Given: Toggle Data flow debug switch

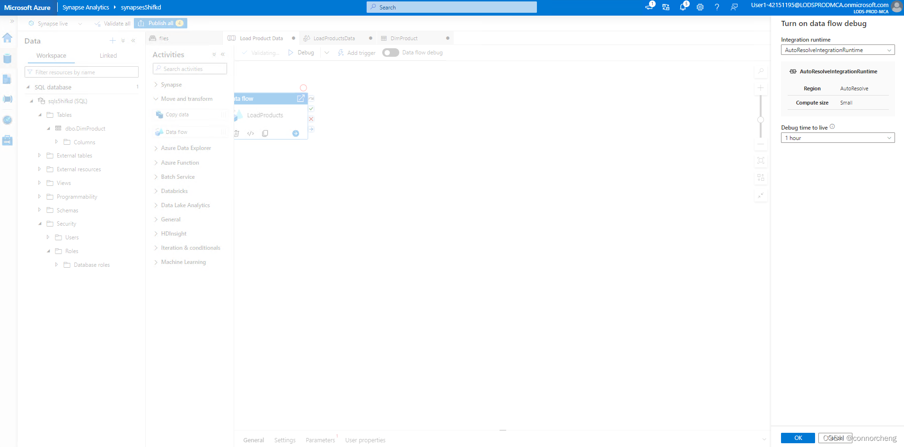Looking at the screenshot, I should 391,53.
